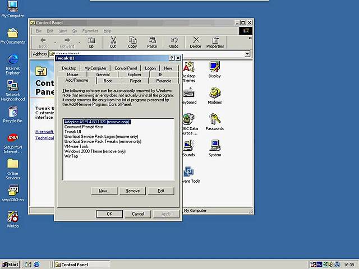Open Online Services folder icon
Viewport: 359px width, 269px height.
[x=12, y=169]
